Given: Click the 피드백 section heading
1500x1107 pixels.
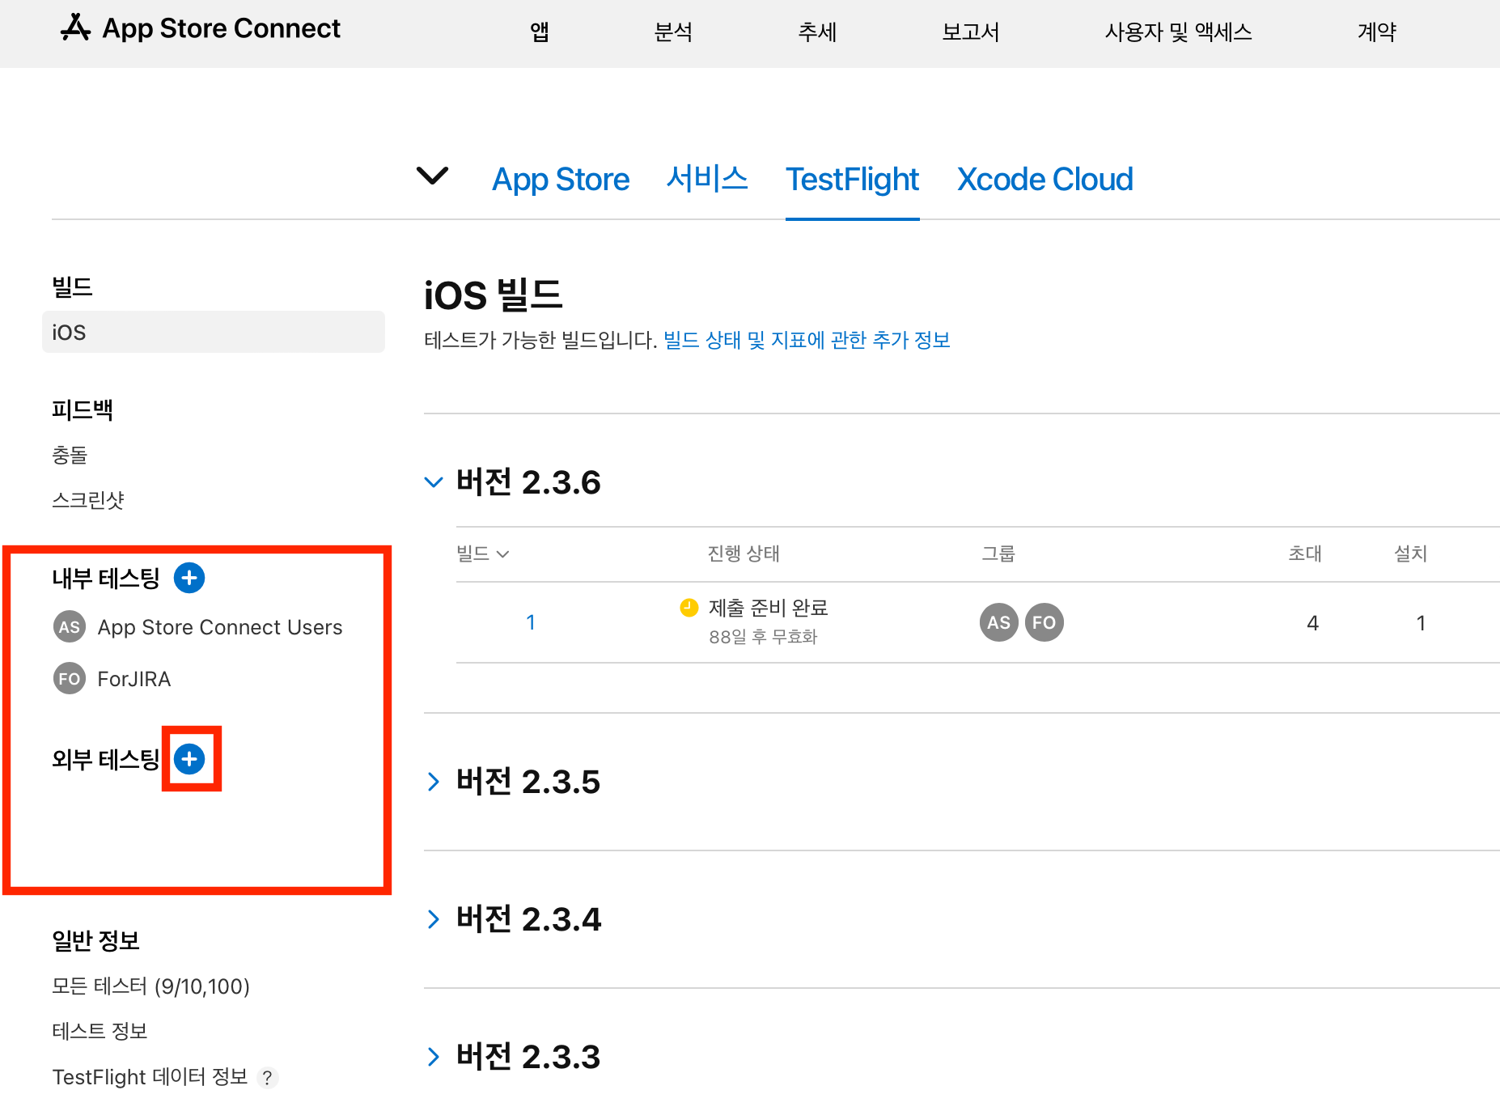Looking at the screenshot, I should [x=83, y=409].
